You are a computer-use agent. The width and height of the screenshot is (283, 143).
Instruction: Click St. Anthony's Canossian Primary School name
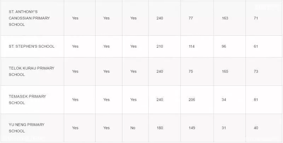coord(29,18)
